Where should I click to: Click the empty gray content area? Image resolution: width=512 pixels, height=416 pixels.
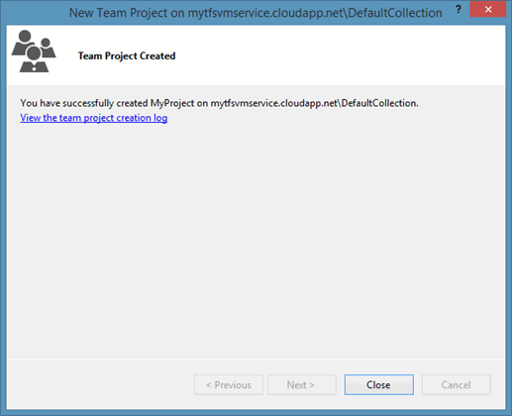[x=256, y=241]
